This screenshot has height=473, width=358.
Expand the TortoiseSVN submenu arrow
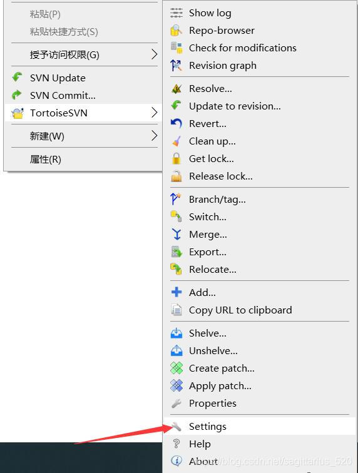point(154,113)
